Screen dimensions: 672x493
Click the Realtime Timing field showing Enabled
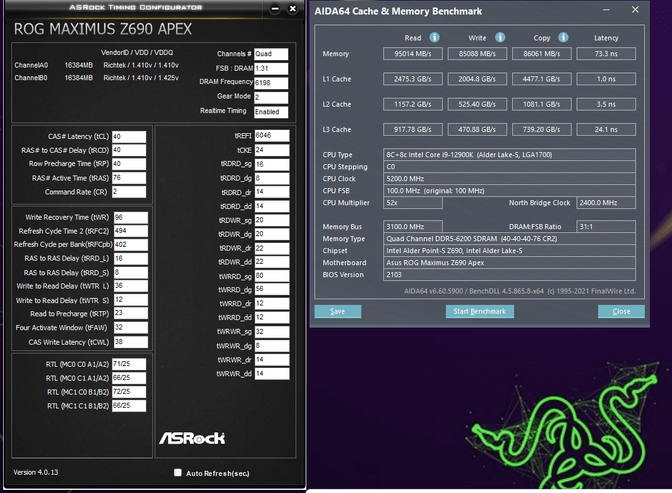click(x=272, y=112)
